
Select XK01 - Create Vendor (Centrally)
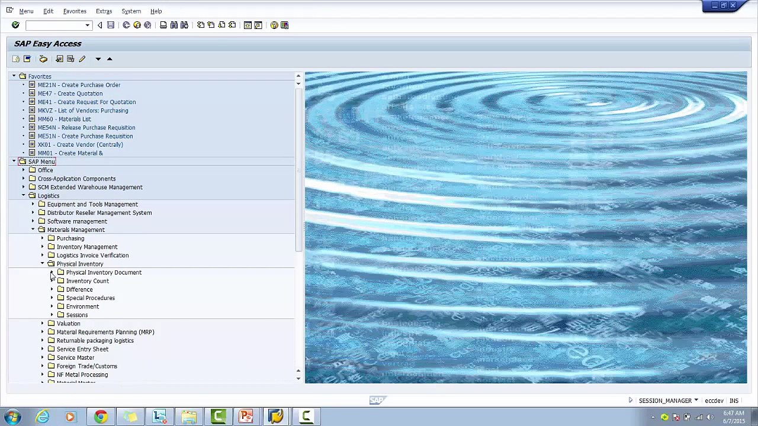(x=80, y=144)
